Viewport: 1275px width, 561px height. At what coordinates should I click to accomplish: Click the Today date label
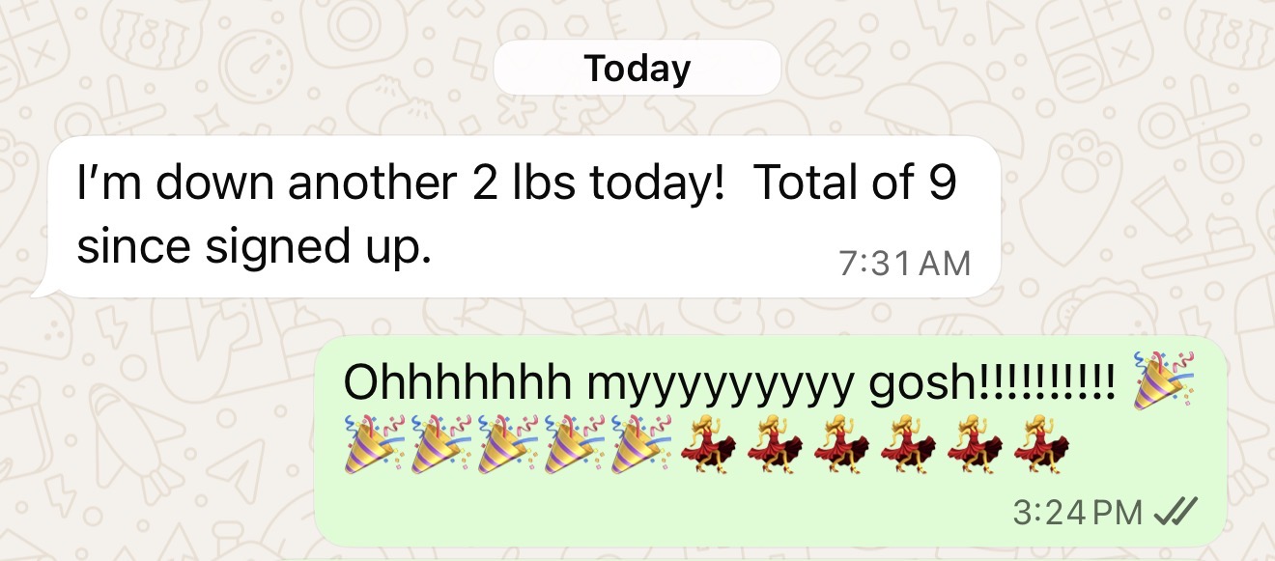637,69
